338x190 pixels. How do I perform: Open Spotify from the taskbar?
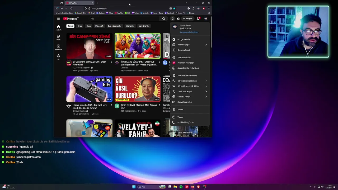(181, 187)
